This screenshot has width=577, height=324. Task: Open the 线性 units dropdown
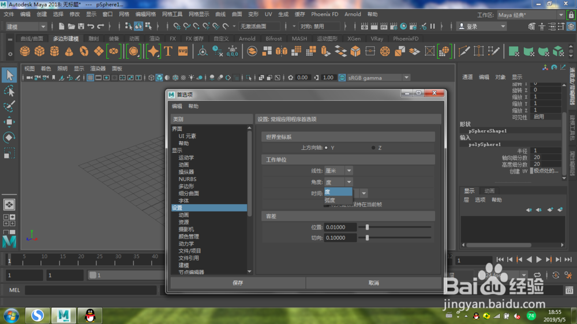(x=339, y=171)
